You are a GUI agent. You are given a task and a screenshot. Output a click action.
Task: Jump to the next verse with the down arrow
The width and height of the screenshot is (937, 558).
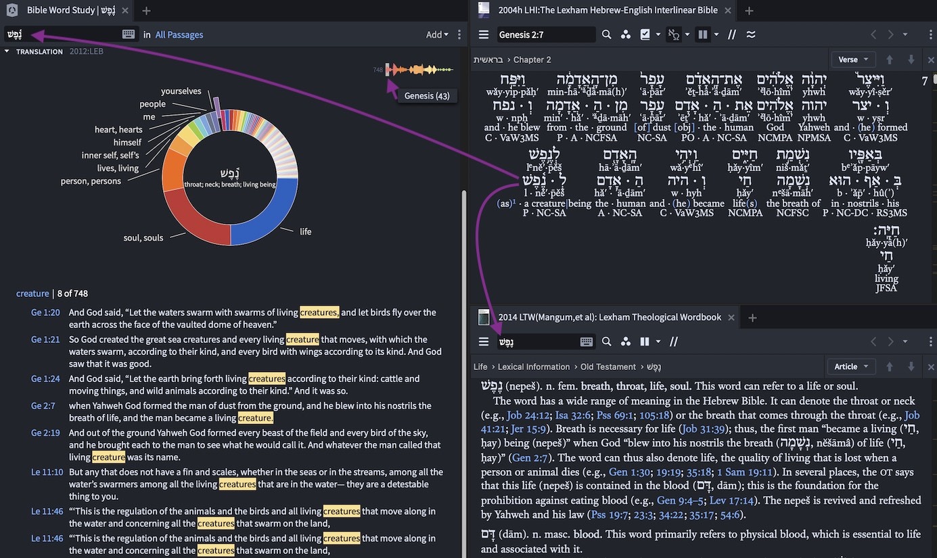[x=911, y=60]
